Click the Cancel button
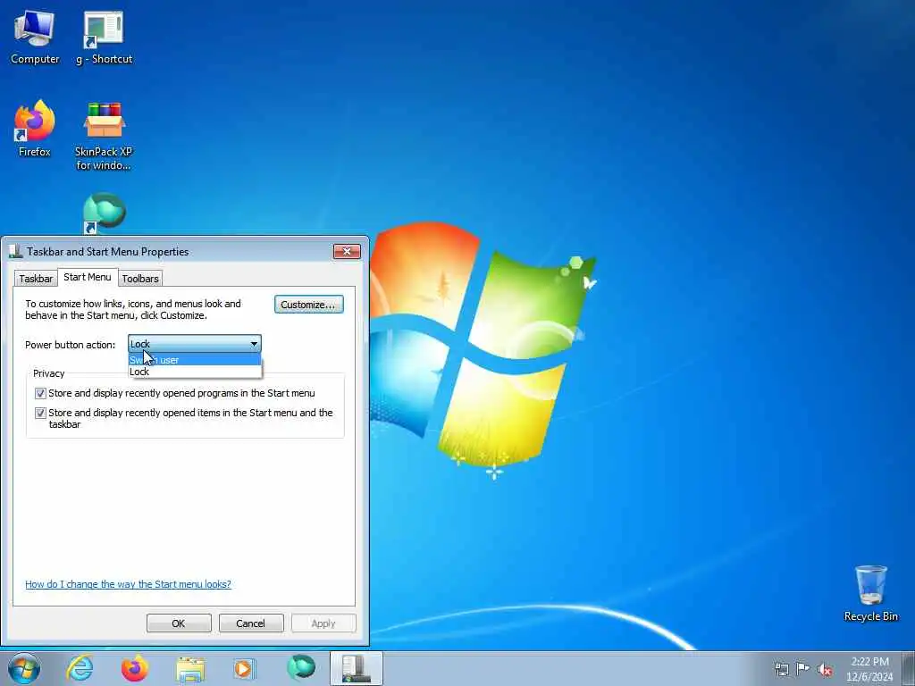This screenshot has width=915, height=686. (x=251, y=623)
